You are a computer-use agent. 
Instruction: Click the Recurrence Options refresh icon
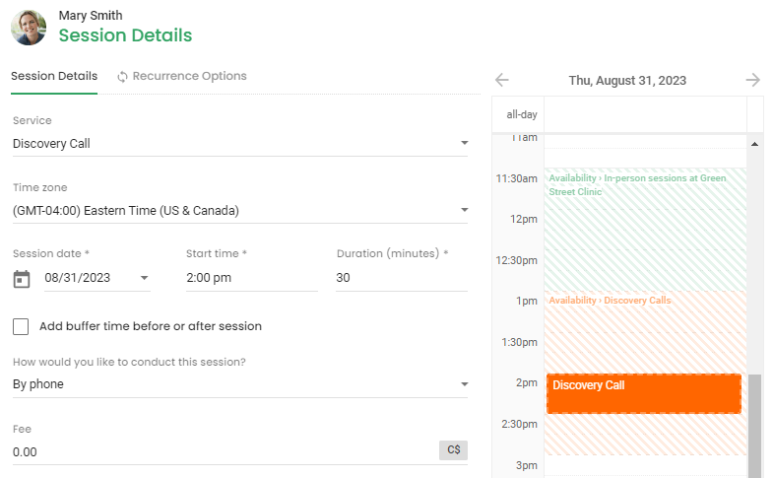[122, 77]
